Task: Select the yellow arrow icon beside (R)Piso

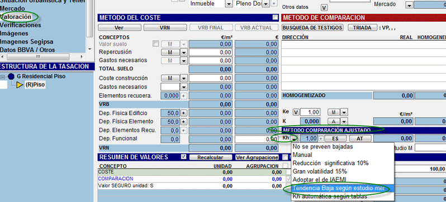Action: tap(20, 85)
